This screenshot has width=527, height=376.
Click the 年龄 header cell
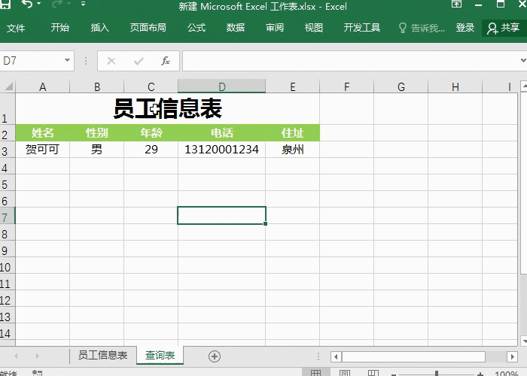click(x=151, y=133)
